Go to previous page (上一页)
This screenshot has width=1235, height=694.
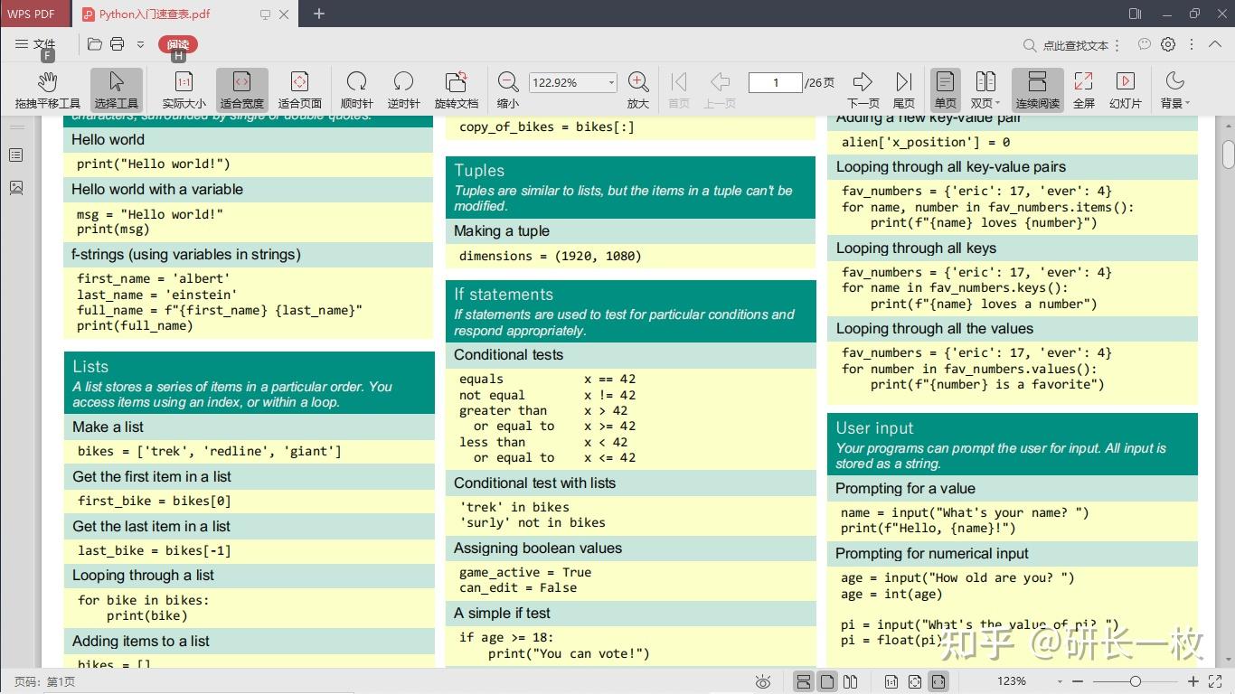click(720, 90)
